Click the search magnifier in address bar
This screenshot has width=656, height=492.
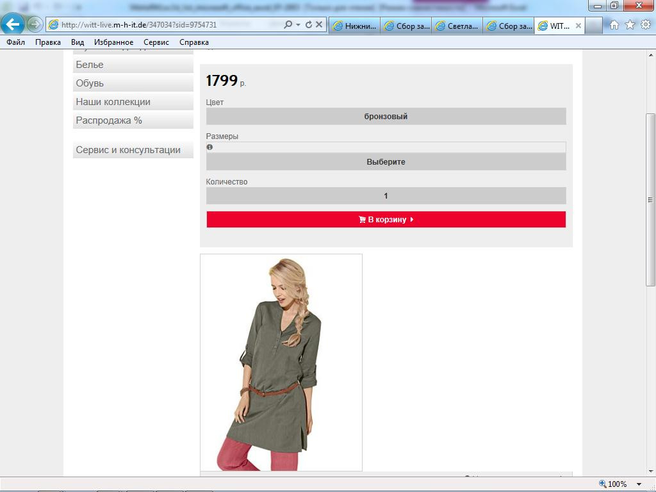coord(288,25)
